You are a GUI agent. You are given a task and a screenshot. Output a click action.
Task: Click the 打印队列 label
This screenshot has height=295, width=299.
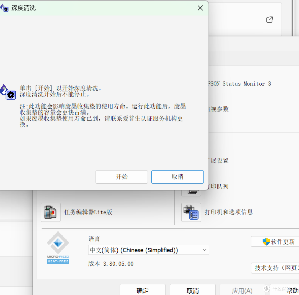(218, 186)
